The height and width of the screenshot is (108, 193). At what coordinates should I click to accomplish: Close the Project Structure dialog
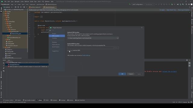(142, 28)
